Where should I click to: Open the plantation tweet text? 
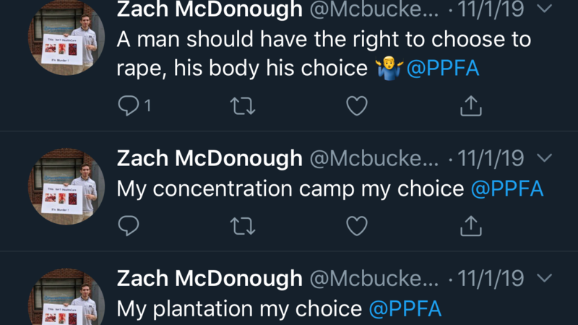coord(238,309)
